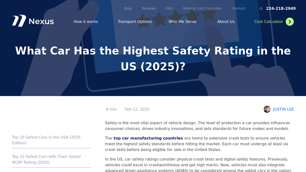The width and height of the screenshot is (306, 172).
Task: Call the phone number 224-218-2949
Action: pos(281,8)
